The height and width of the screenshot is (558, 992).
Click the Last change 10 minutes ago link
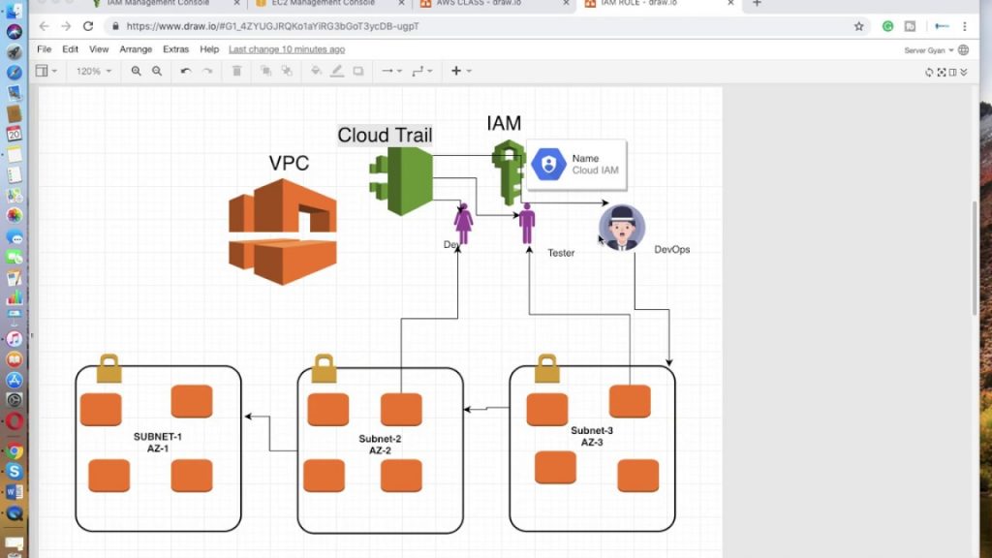click(x=287, y=48)
